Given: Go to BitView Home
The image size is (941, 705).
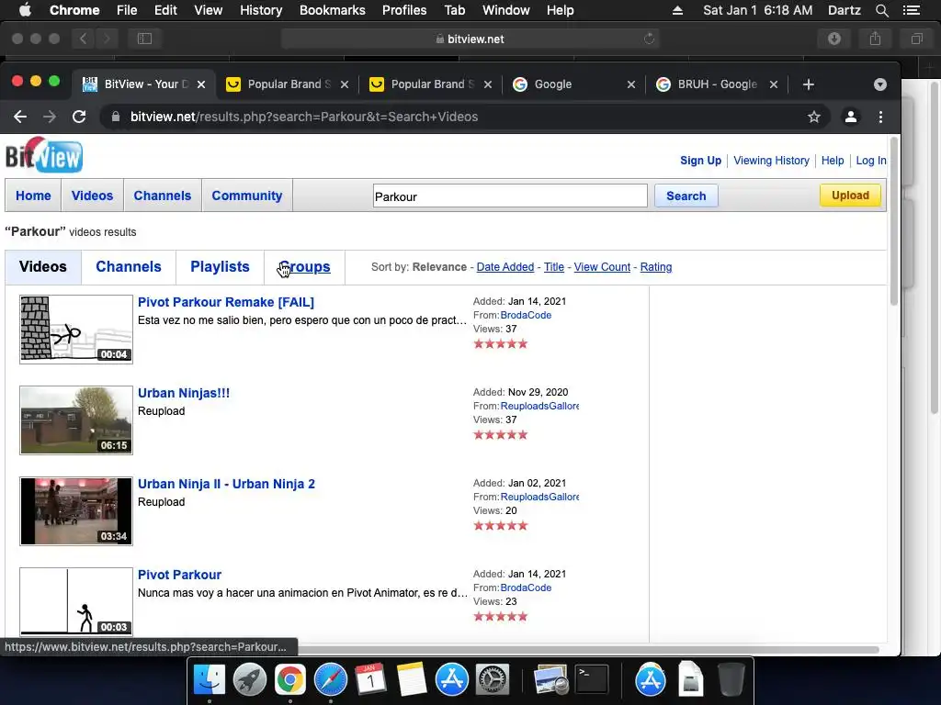Looking at the screenshot, I should pyautogui.click(x=33, y=196).
